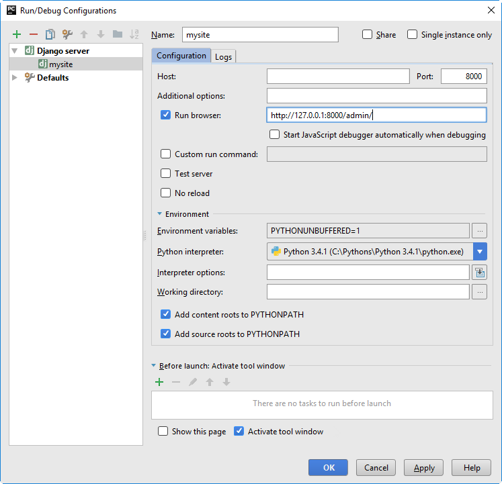Open Help for this dialog

coord(471,468)
